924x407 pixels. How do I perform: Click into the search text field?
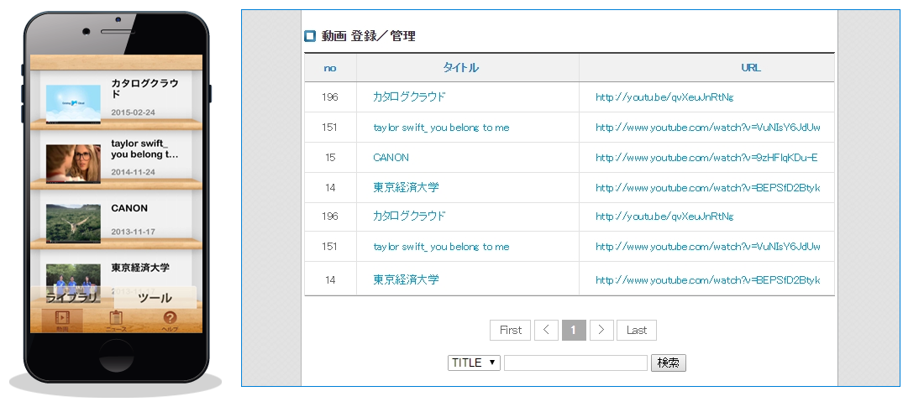tap(575, 363)
